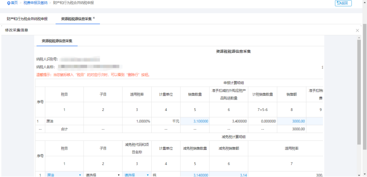The height and width of the screenshot is (177, 367).
Task: Click the 纳税人识别号 label
Action: 47,59
